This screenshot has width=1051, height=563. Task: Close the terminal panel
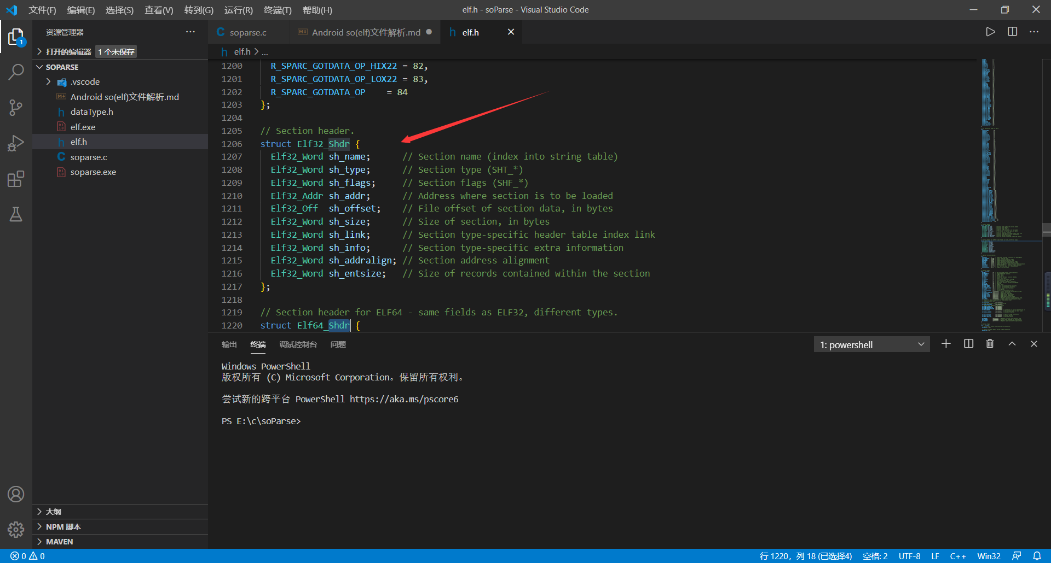tap(1034, 344)
